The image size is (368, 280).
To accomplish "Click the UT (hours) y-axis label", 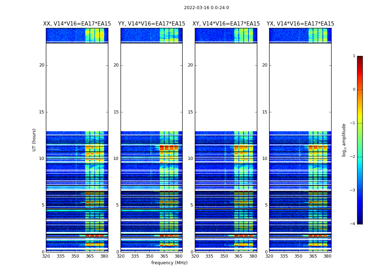I will (34, 140).
